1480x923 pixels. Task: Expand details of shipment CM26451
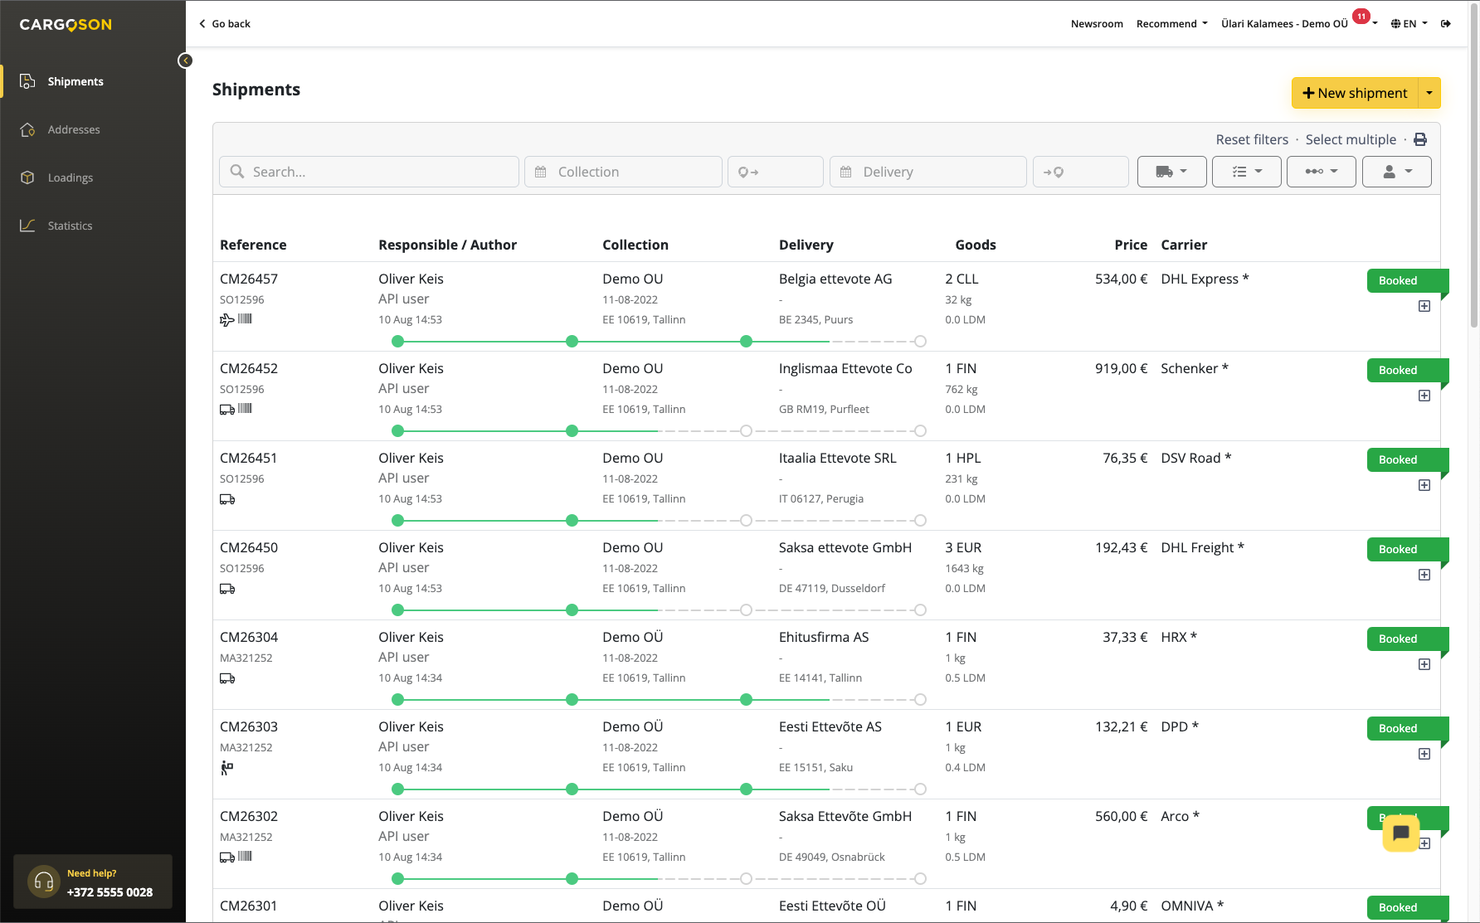coord(1424,485)
